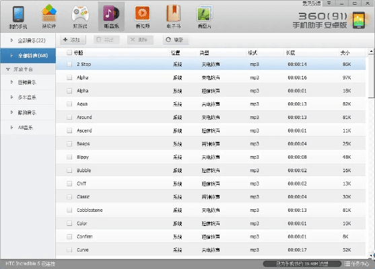The height and width of the screenshot is (269, 375).
Task: Click the 刷新 (refresh) toolbar button
Action: [x=176, y=40]
